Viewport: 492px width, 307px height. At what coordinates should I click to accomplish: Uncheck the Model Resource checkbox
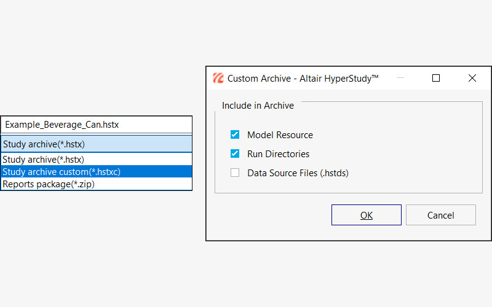pos(235,135)
